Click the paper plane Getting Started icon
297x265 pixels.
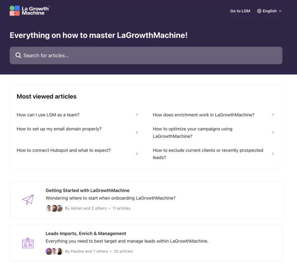[x=27, y=199]
